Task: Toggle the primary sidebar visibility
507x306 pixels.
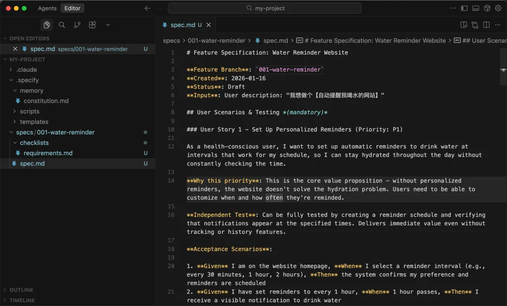Action: tap(464, 8)
